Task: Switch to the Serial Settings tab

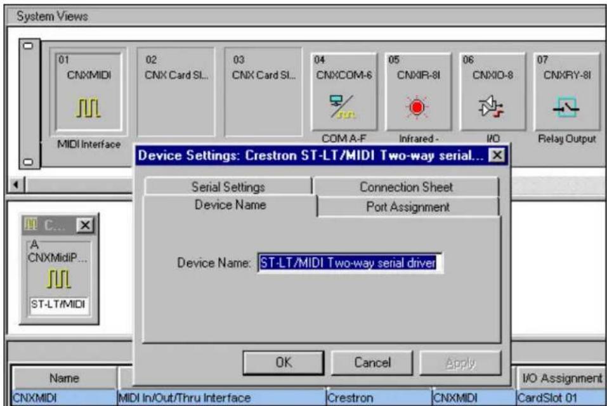Action: pos(228,187)
